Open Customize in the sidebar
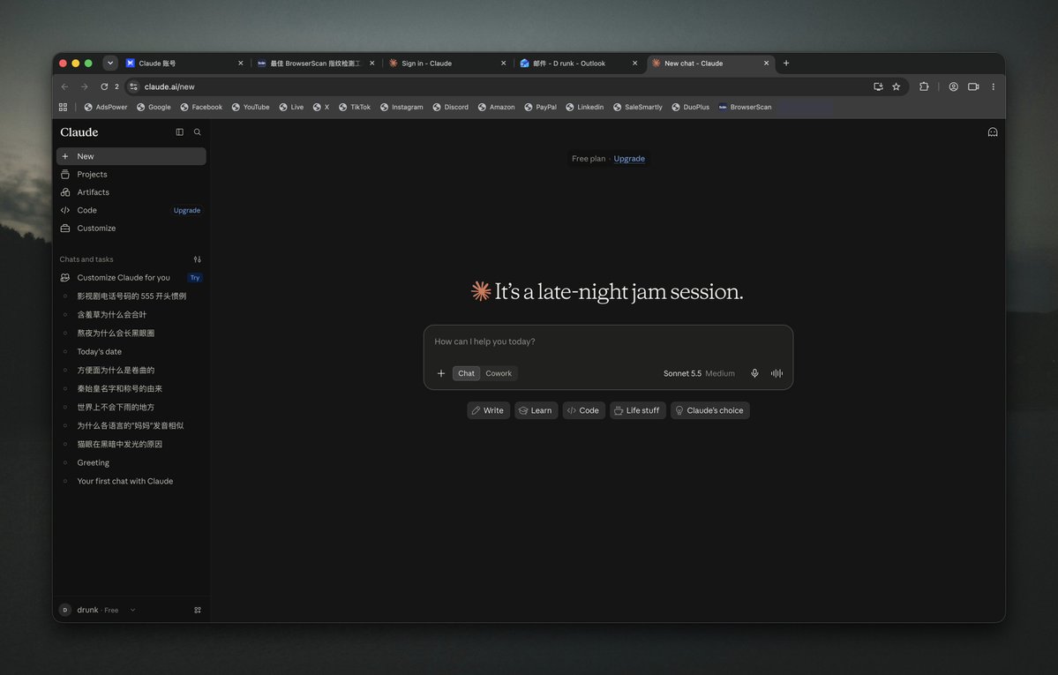 coord(131,229)
